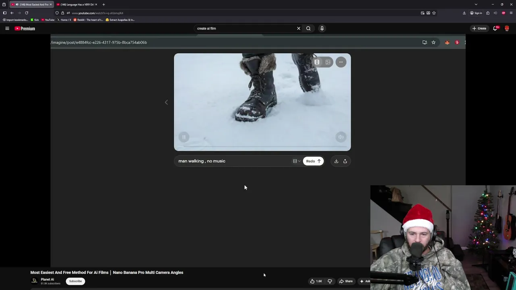Switch to image mode in the preview
The width and height of the screenshot is (516, 290).
tap(328, 62)
